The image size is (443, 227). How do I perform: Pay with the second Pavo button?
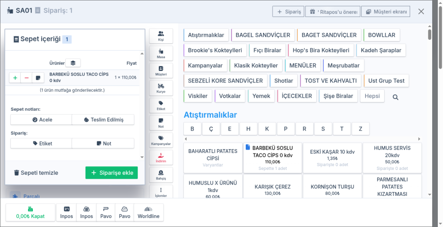pyautogui.click(x=125, y=212)
